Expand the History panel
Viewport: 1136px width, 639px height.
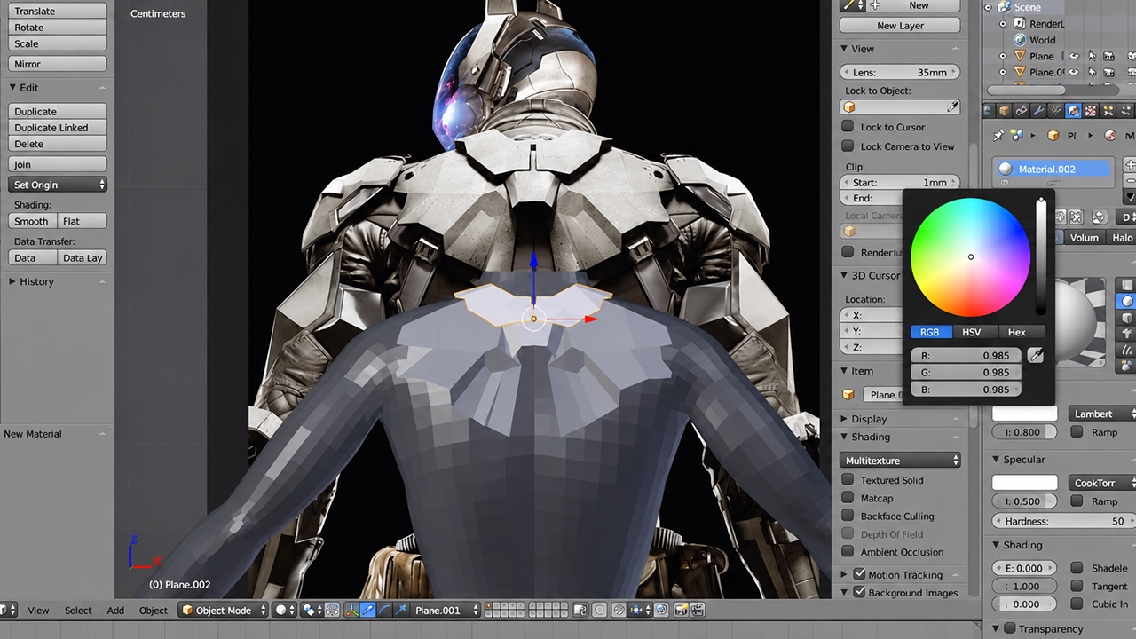point(12,281)
